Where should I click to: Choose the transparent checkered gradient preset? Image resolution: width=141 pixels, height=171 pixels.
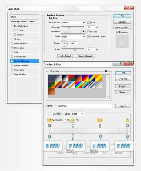pyautogui.click(x=98, y=85)
